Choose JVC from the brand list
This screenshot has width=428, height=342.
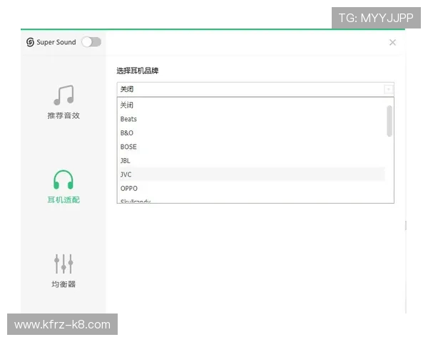pyautogui.click(x=253, y=175)
